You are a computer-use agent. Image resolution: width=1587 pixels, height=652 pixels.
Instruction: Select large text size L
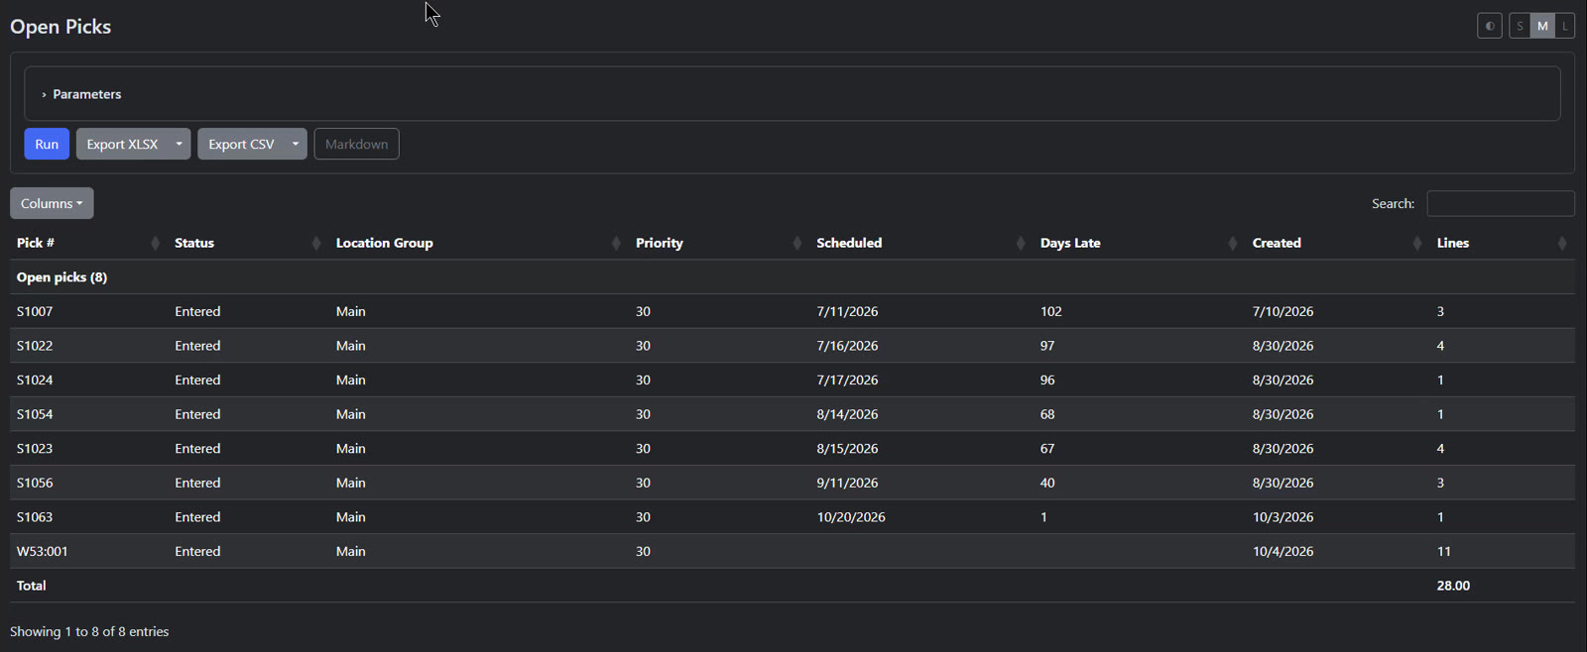[1564, 26]
